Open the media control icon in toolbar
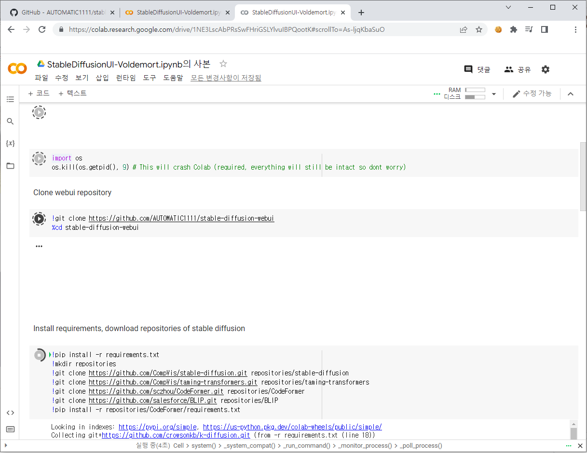This screenshot has width=587, height=453. (x=529, y=29)
